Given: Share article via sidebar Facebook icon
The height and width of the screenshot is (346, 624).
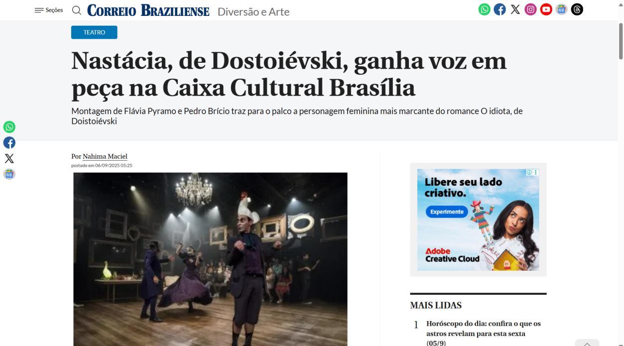Looking at the screenshot, I should tap(9, 143).
